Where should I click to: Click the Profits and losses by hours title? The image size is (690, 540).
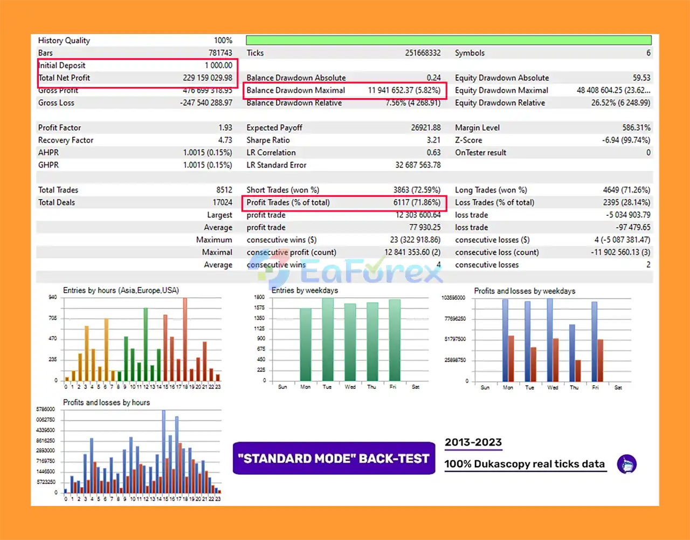tap(106, 402)
